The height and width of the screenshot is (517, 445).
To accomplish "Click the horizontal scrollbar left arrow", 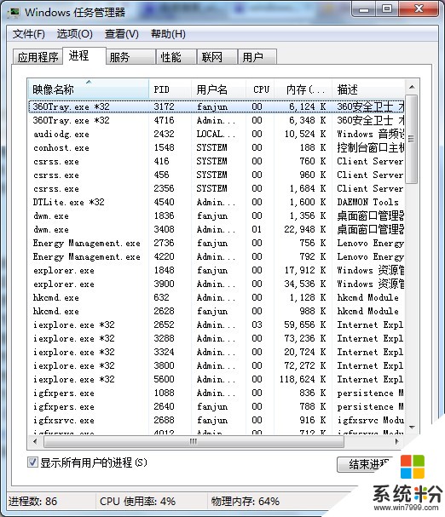I will (x=35, y=441).
